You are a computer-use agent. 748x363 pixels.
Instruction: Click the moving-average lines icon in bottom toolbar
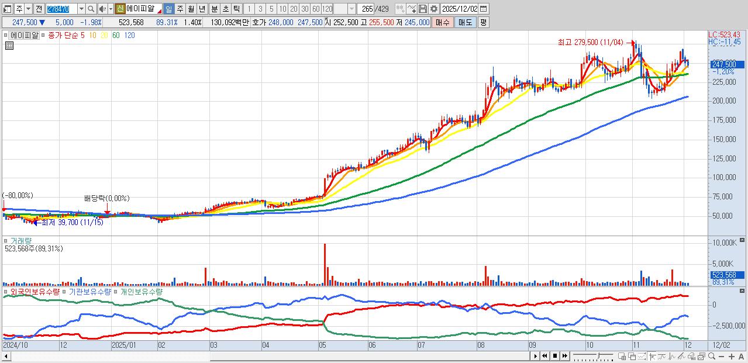[662, 356]
